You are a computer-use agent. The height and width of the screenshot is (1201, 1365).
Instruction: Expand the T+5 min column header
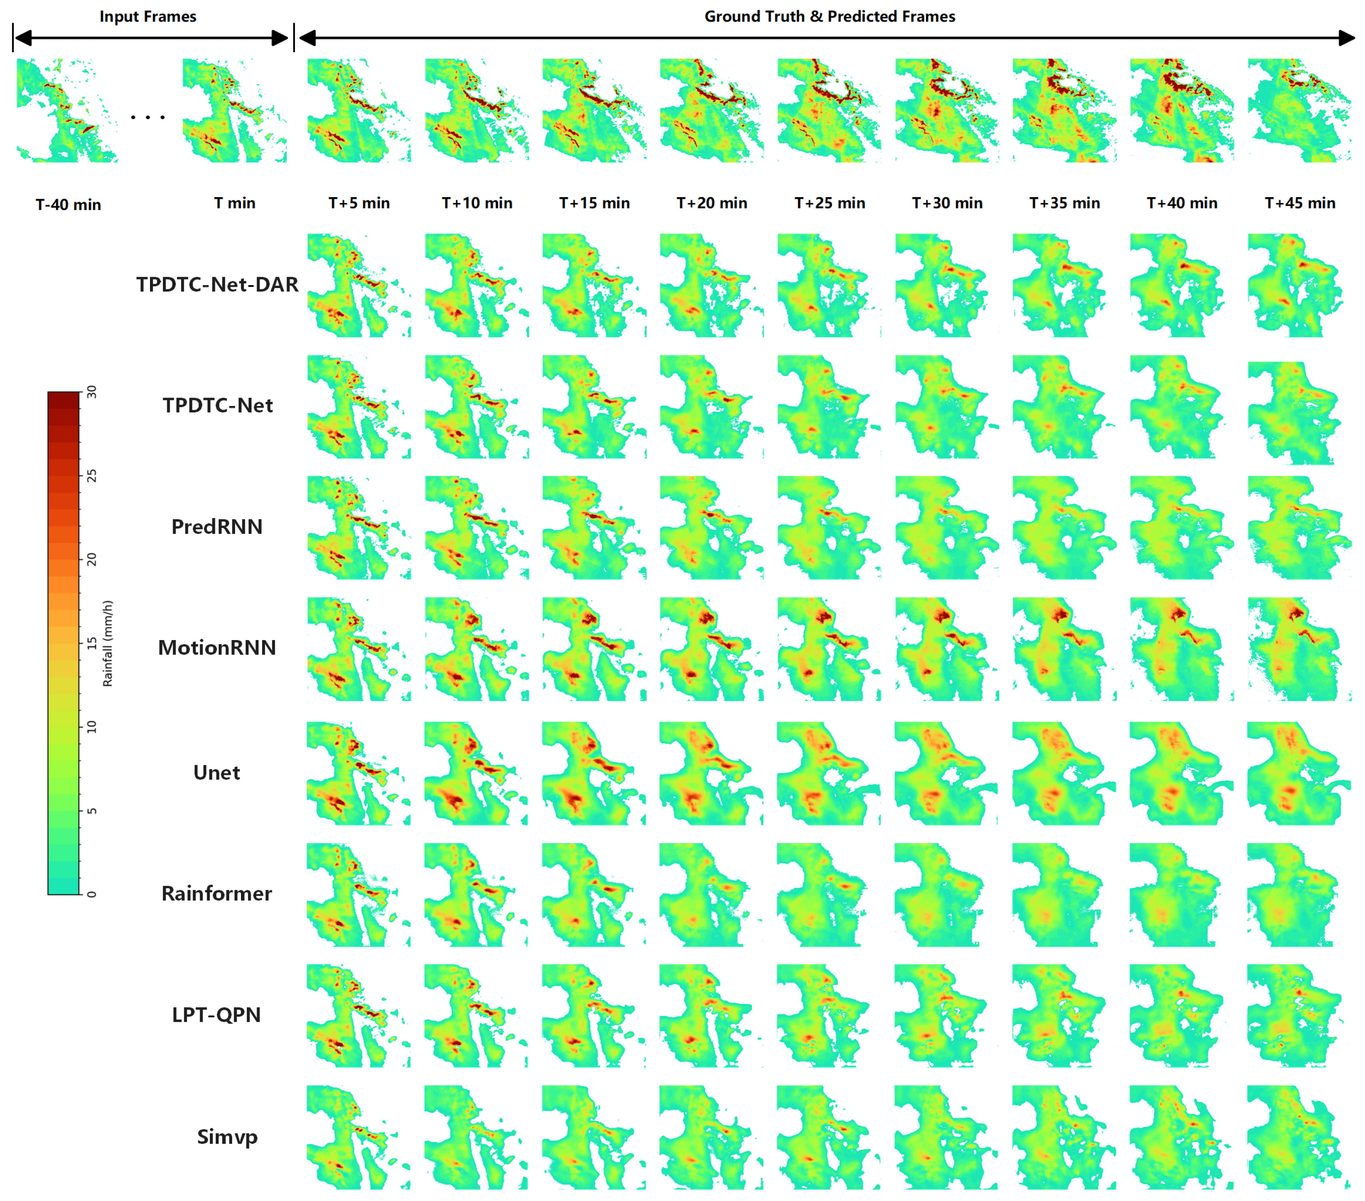[359, 202]
